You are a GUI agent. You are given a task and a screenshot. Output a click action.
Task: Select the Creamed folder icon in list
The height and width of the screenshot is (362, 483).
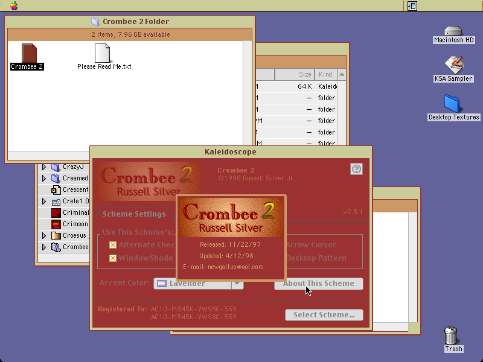pos(56,178)
